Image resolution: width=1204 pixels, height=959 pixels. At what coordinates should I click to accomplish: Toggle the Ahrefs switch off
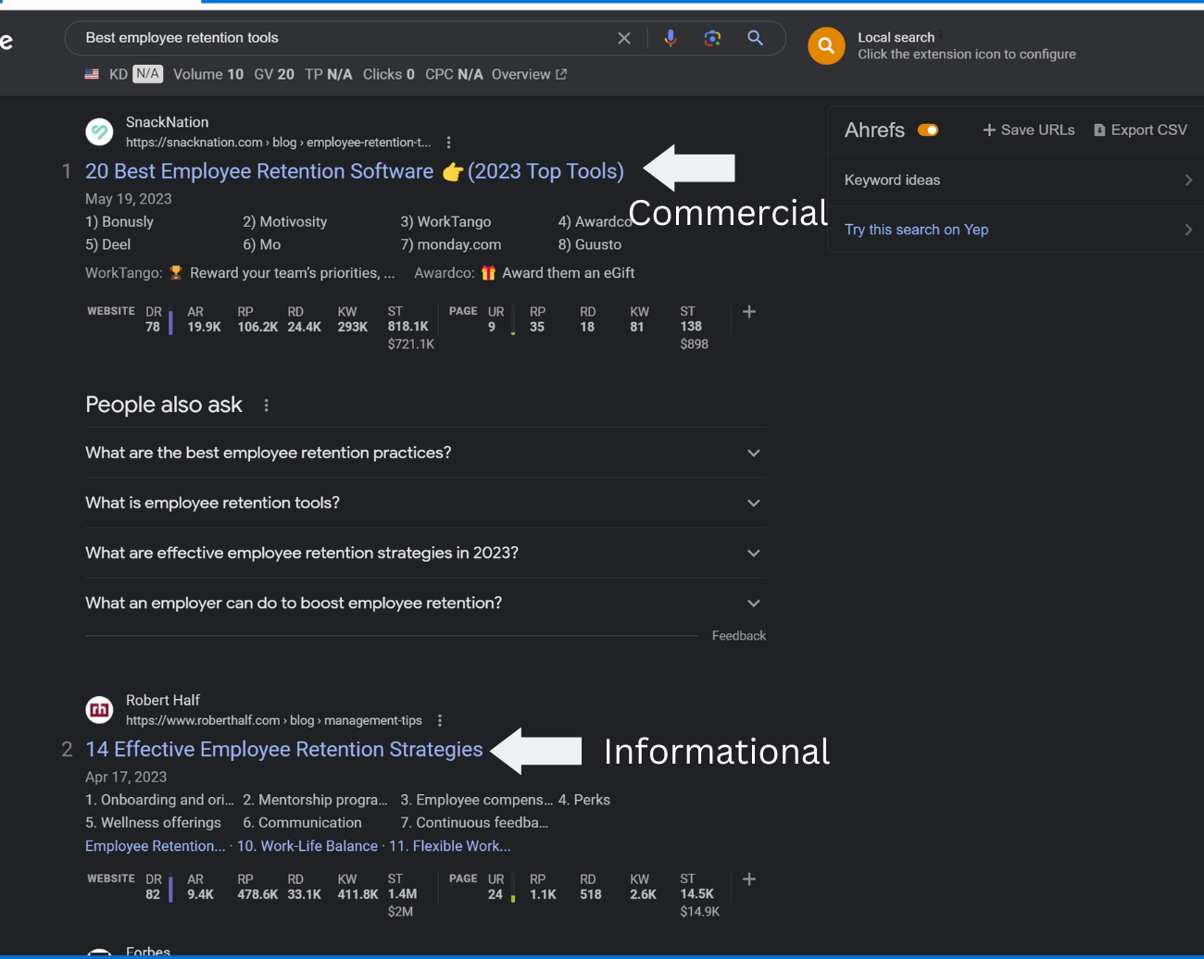[928, 131]
